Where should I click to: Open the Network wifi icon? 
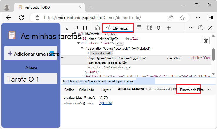[x=159, y=28]
